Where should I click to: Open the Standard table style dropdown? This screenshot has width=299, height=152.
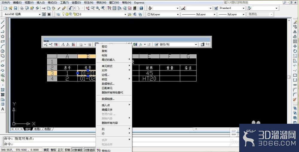pyautogui.click(x=243, y=8)
